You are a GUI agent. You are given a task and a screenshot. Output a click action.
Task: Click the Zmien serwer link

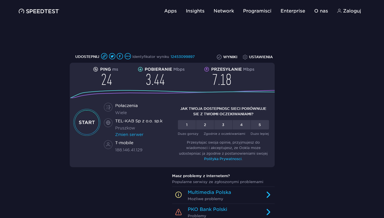click(x=129, y=134)
